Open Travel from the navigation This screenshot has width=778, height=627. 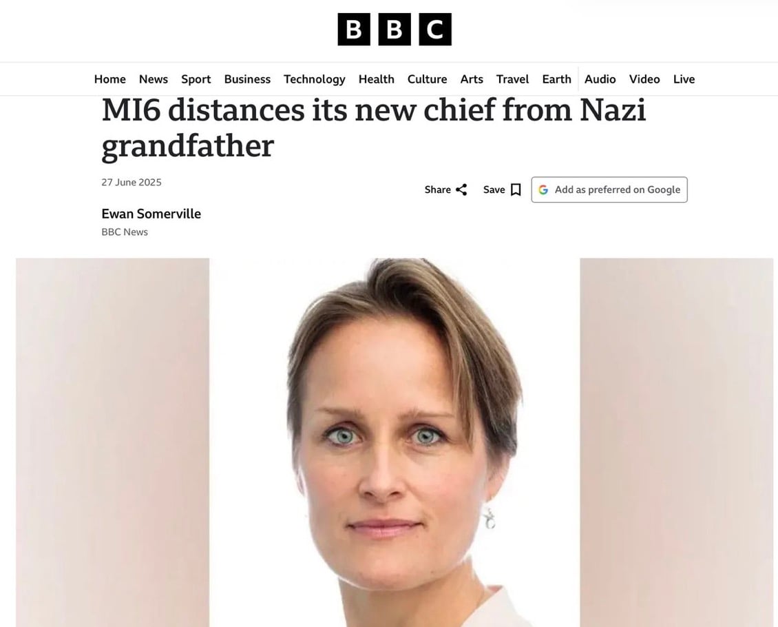tap(512, 79)
